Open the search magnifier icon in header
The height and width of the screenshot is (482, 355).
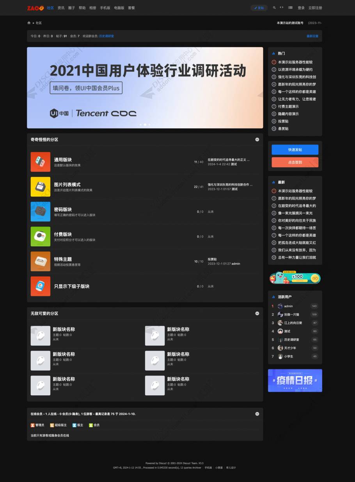274,7
